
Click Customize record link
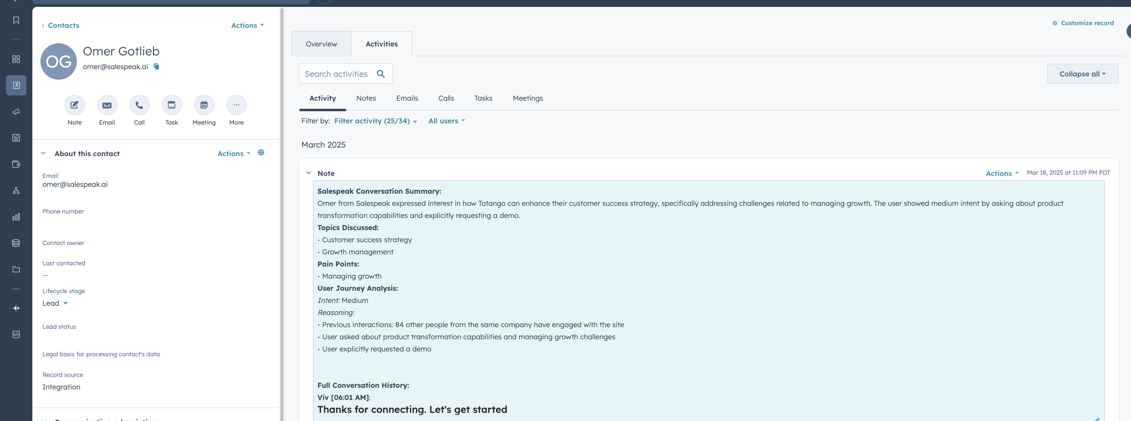pyautogui.click(x=1087, y=23)
